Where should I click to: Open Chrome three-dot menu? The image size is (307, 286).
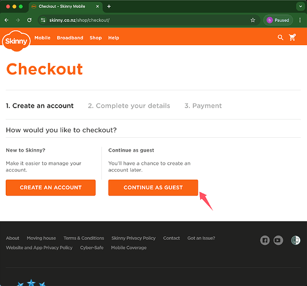click(300, 20)
